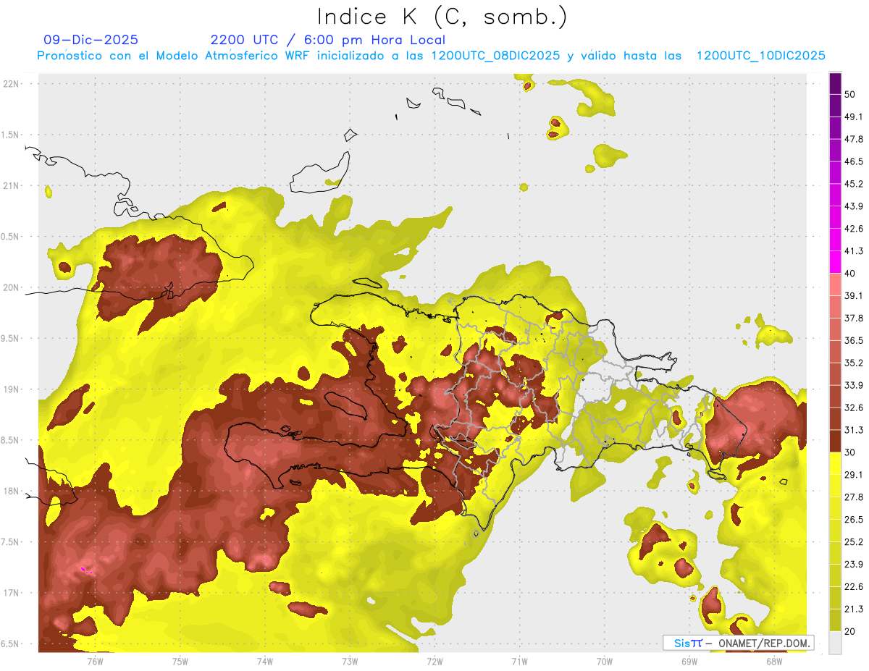Image resolution: width=869 pixels, height=671 pixels.
Task: Select the date text '09-Dic-2025'
Action: coord(91,40)
